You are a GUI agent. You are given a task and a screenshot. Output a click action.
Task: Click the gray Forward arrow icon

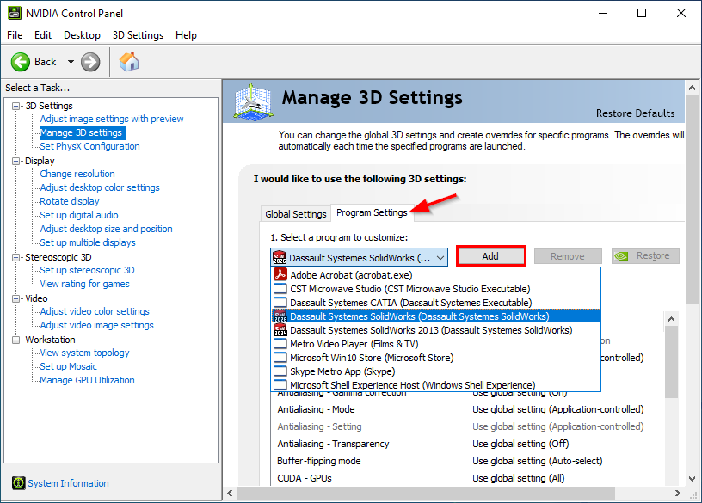point(90,62)
